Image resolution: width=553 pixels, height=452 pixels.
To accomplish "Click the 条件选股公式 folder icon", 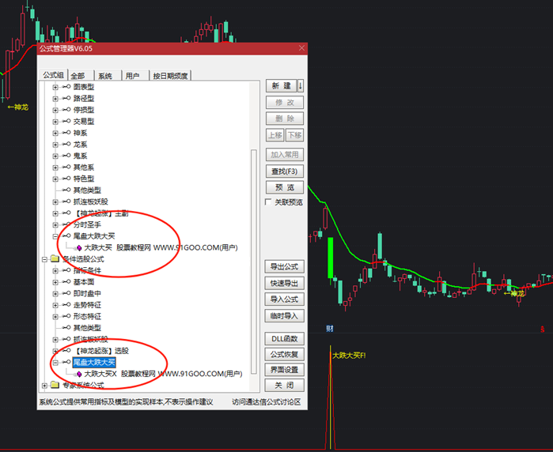I will [x=55, y=258].
